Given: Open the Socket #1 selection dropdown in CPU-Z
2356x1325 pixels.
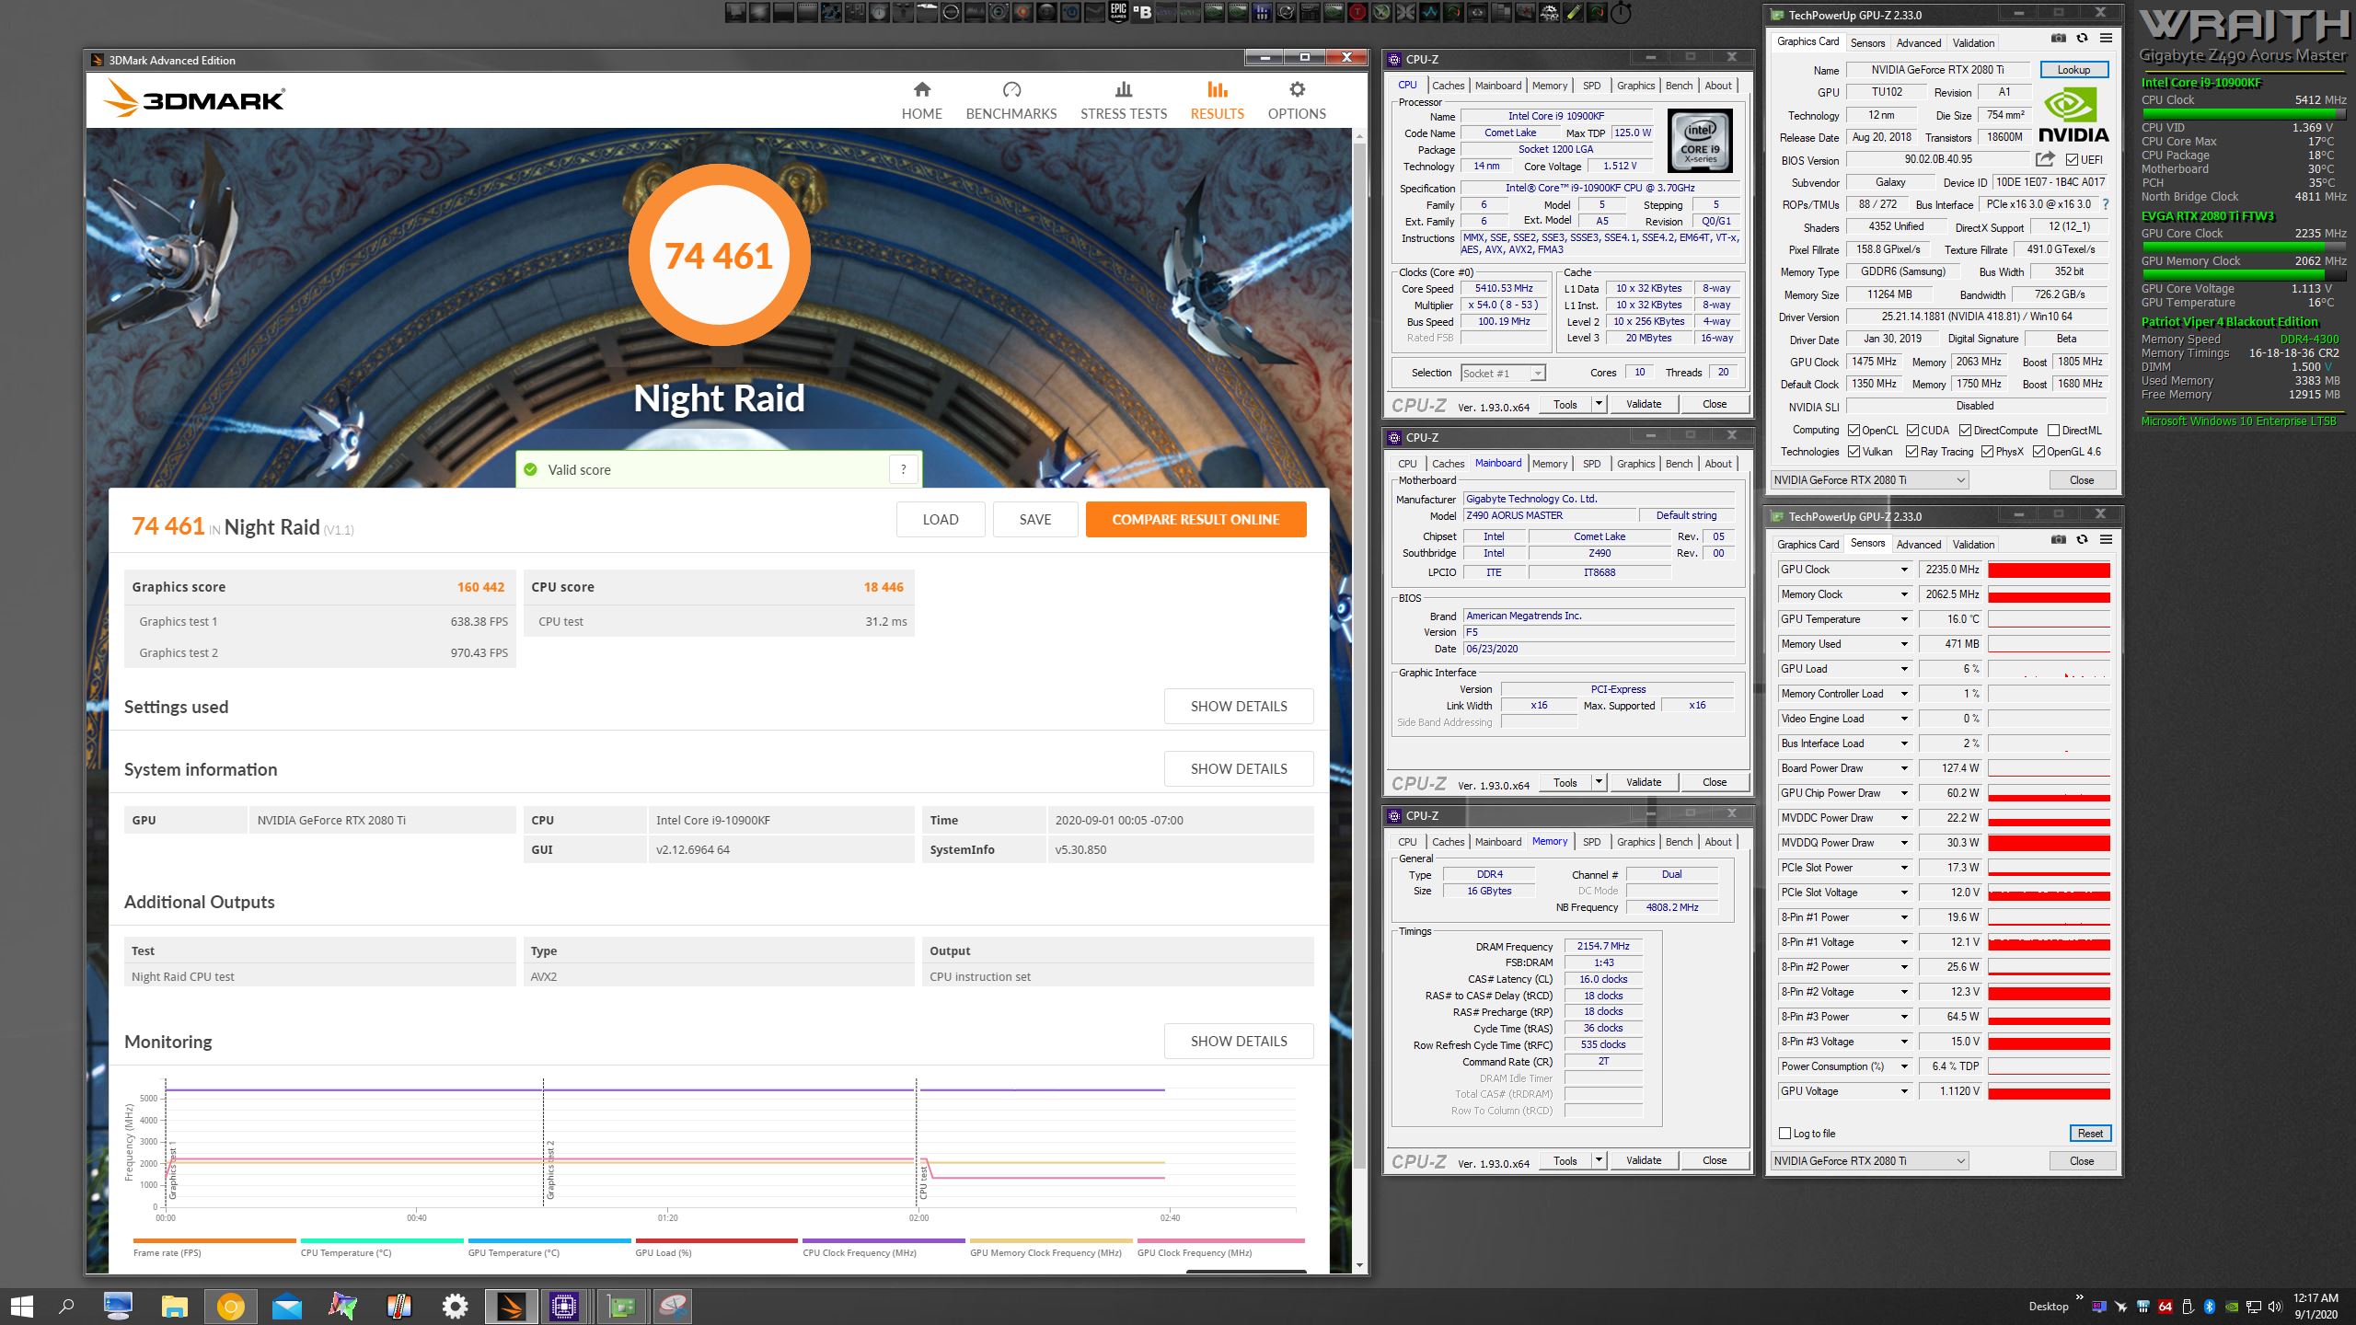Looking at the screenshot, I should coord(1504,373).
